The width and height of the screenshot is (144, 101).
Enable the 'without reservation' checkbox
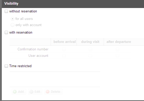(6, 11)
